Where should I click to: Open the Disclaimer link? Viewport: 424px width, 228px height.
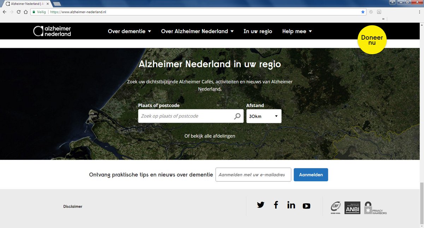[x=73, y=206]
